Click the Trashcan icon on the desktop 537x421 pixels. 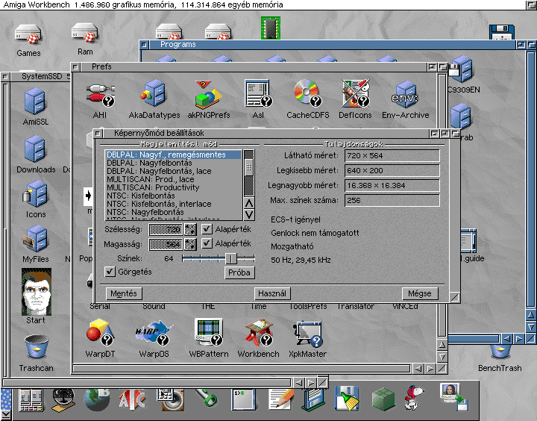tap(36, 350)
